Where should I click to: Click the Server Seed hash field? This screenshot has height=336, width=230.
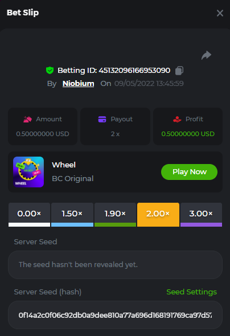115,315
